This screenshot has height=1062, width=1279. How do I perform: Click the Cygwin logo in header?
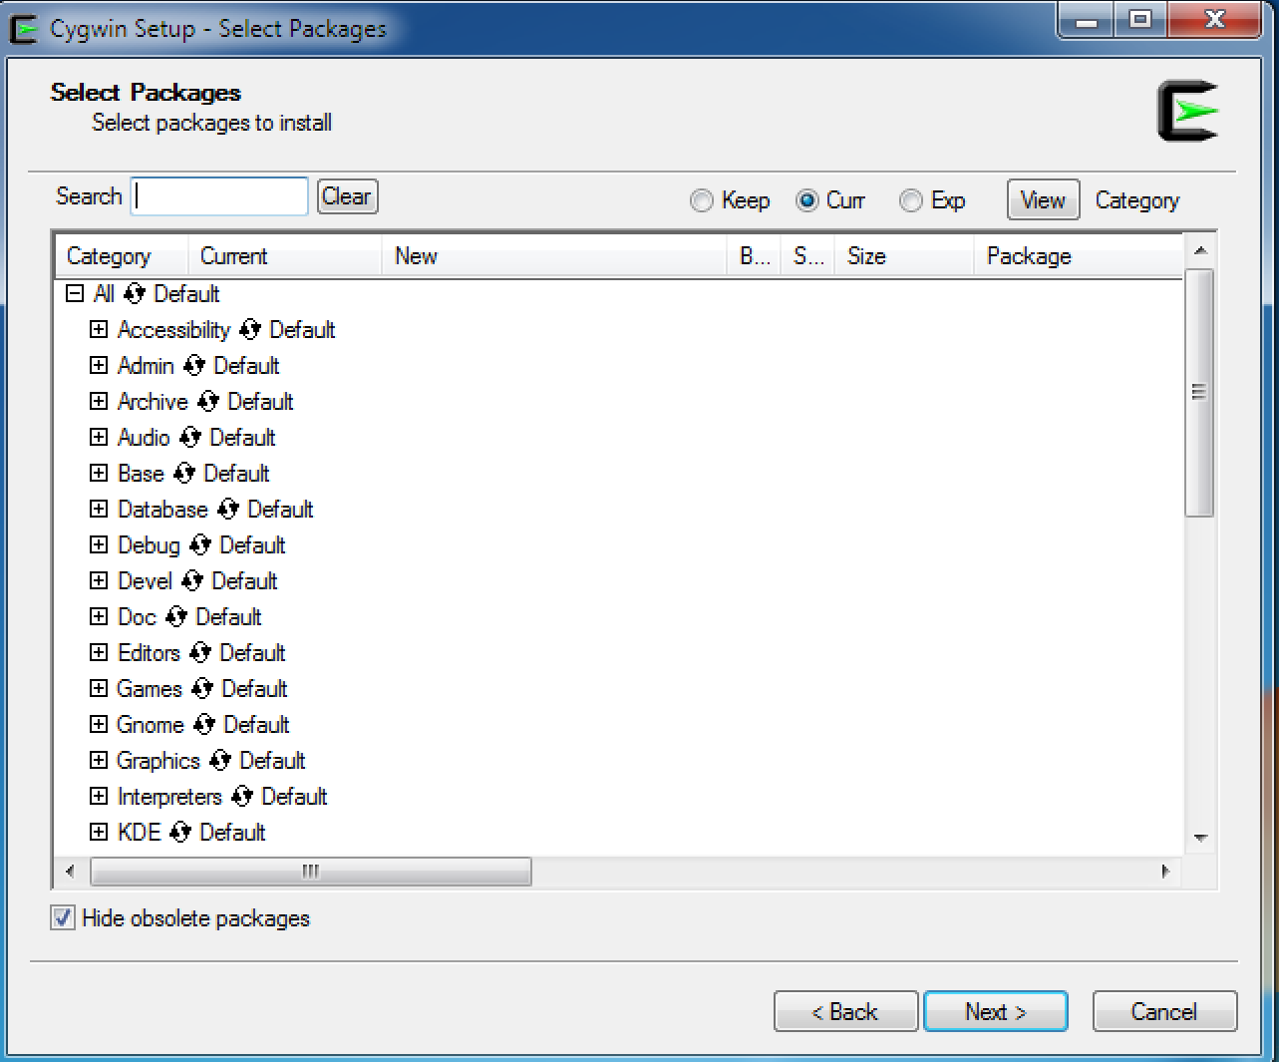[x=1188, y=111]
